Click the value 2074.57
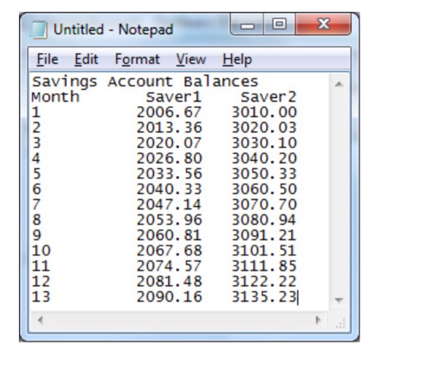Image resolution: width=444 pixels, height=367 pixels. tap(169, 266)
